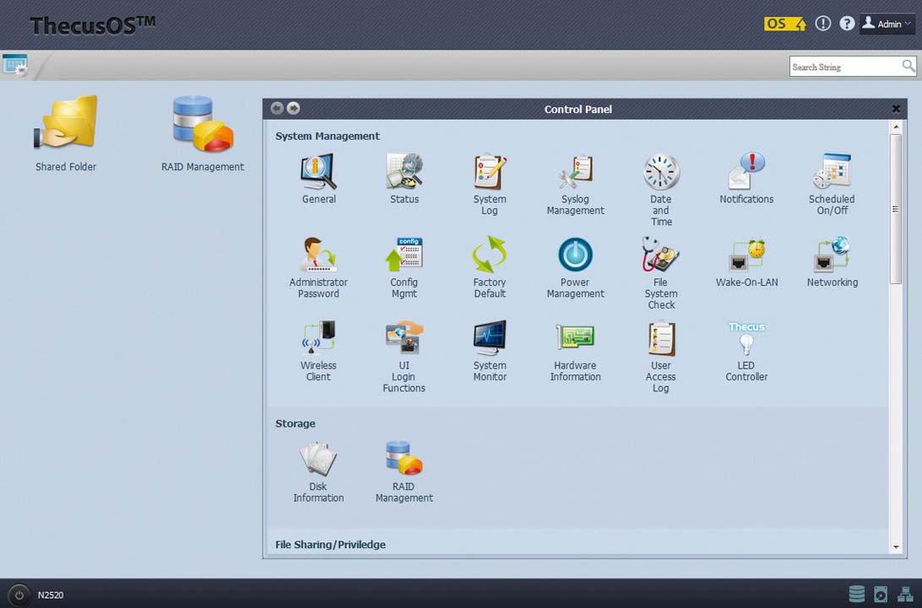Image resolution: width=922 pixels, height=608 pixels.
Task: Click the disk stack status icon in bottom bar
Action: [x=857, y=594]
